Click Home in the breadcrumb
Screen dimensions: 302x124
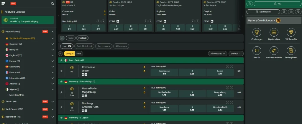(x=70, y=38)
